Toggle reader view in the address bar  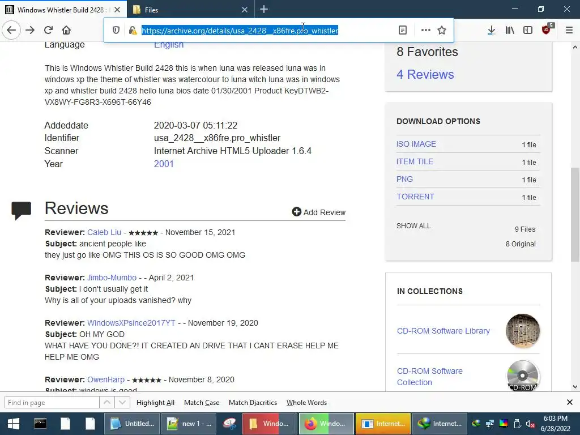point(403,31)
